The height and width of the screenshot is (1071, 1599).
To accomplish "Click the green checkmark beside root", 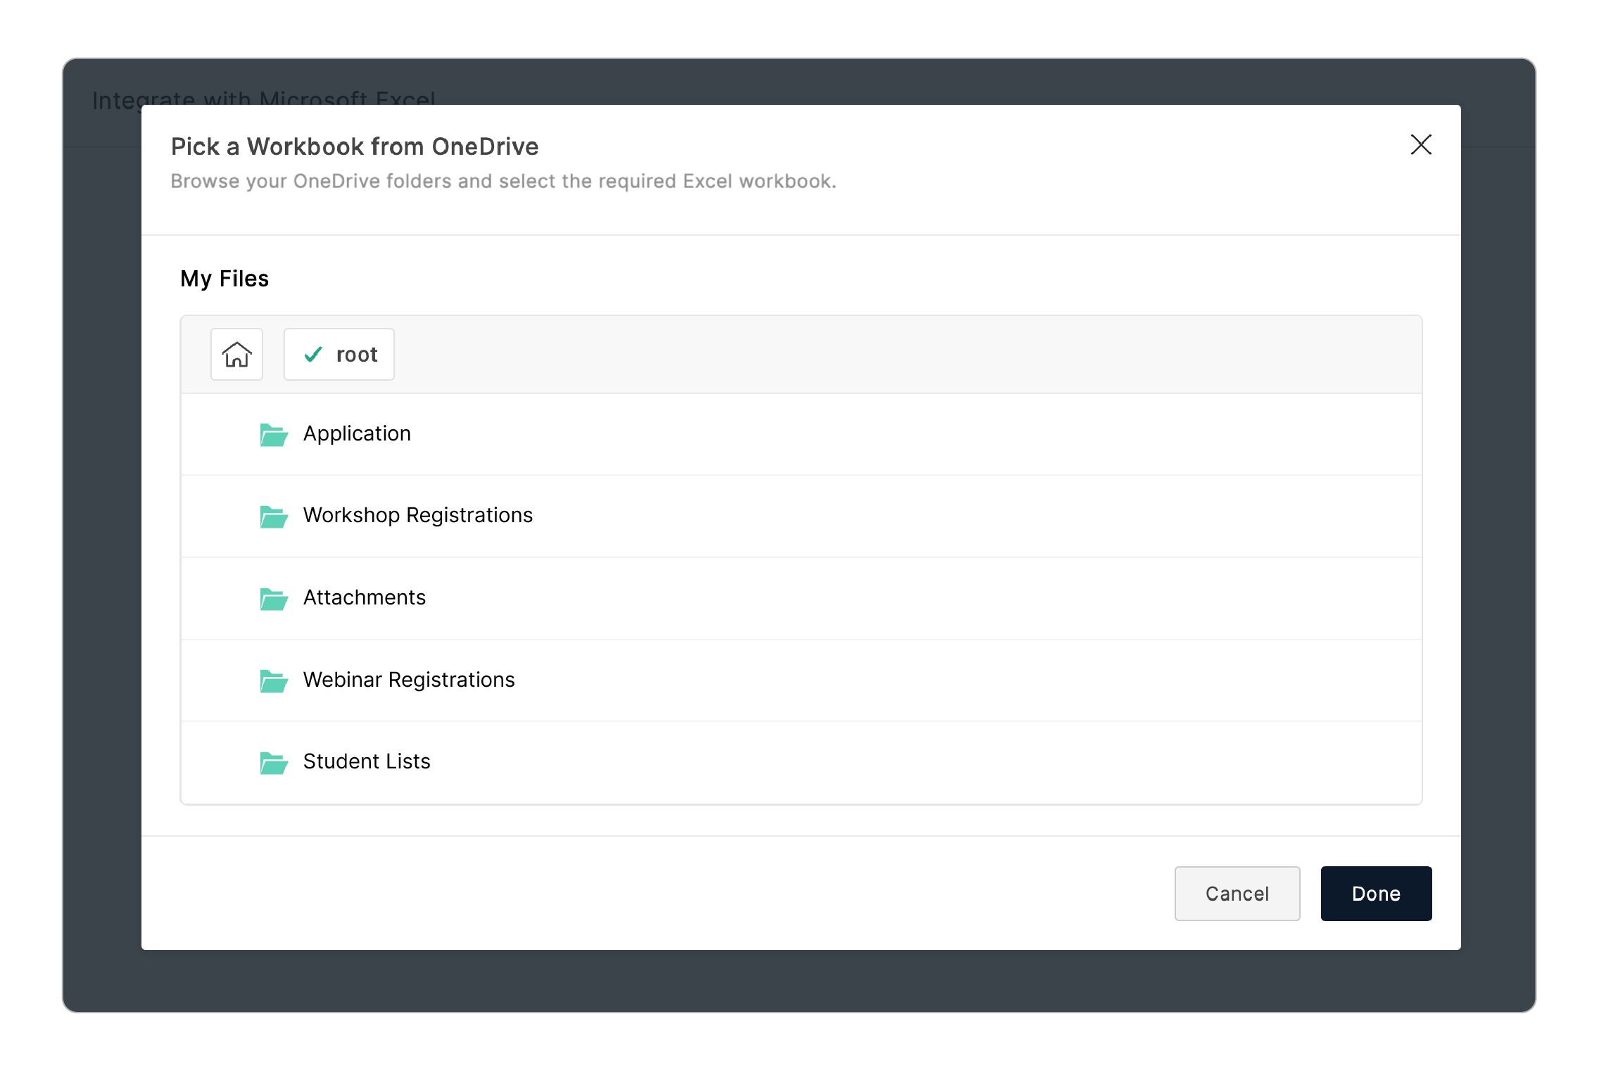I will click(x=313, y=355).
